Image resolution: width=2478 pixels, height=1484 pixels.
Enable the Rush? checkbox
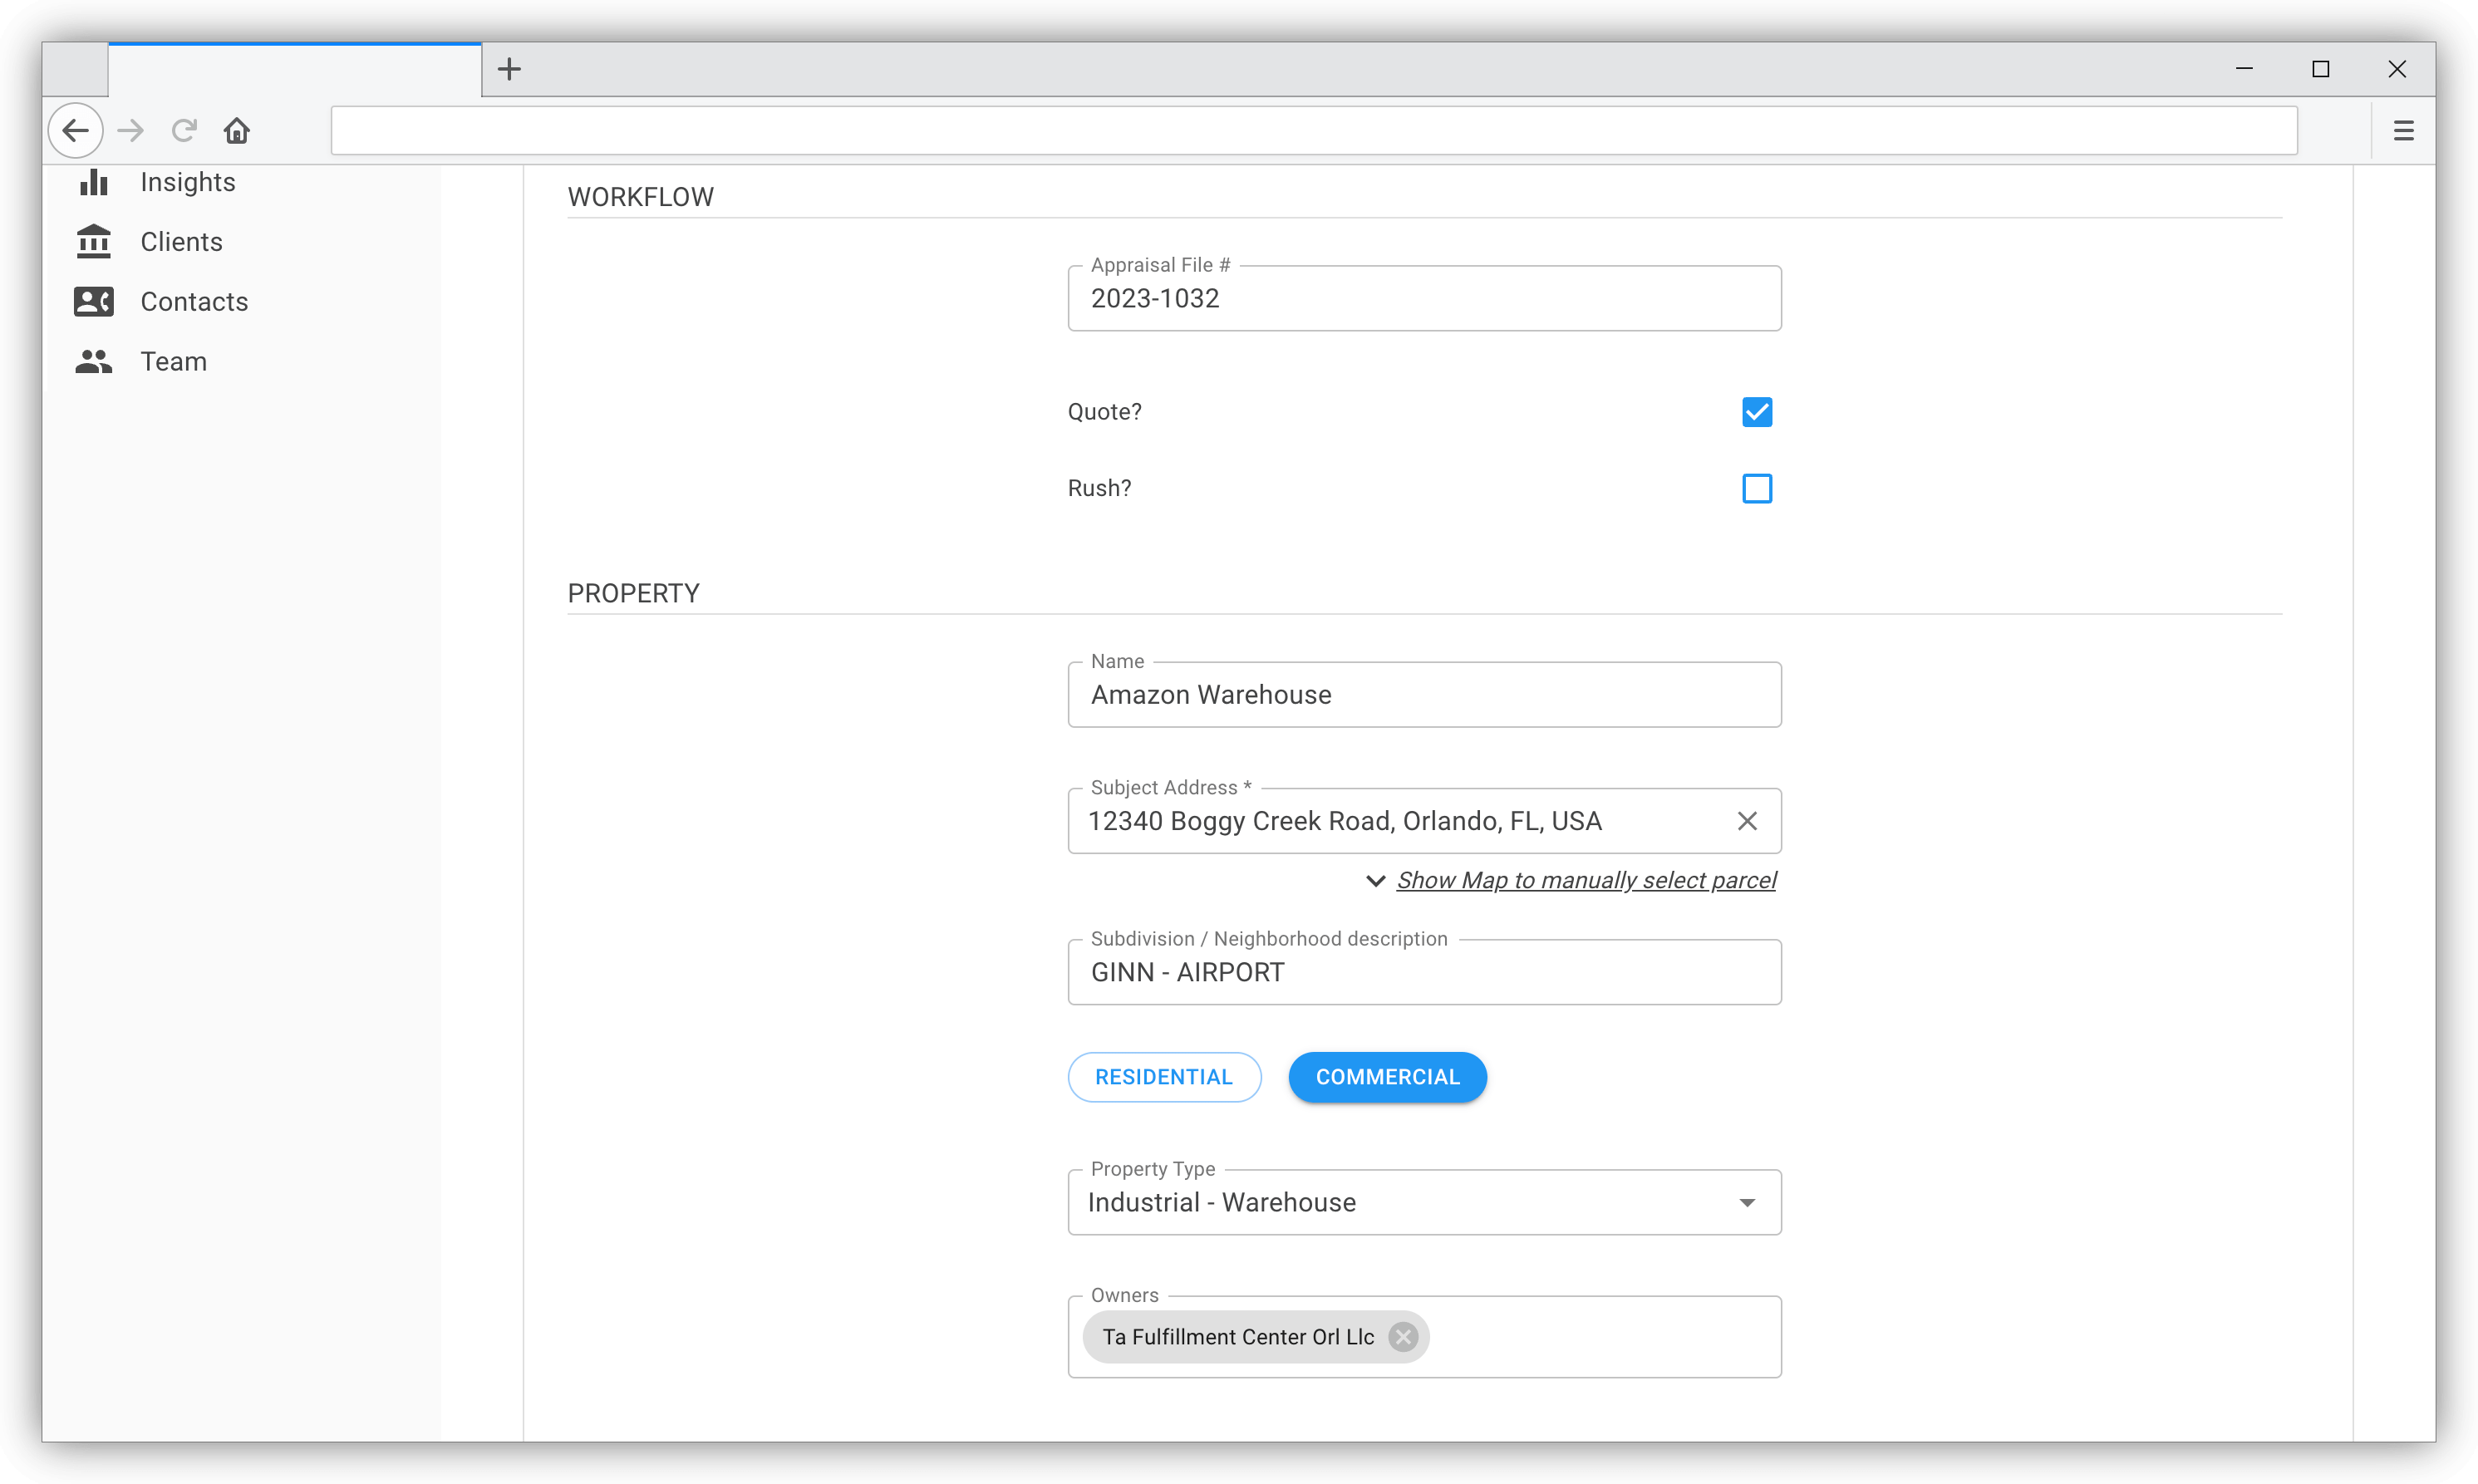point(1756,489)
